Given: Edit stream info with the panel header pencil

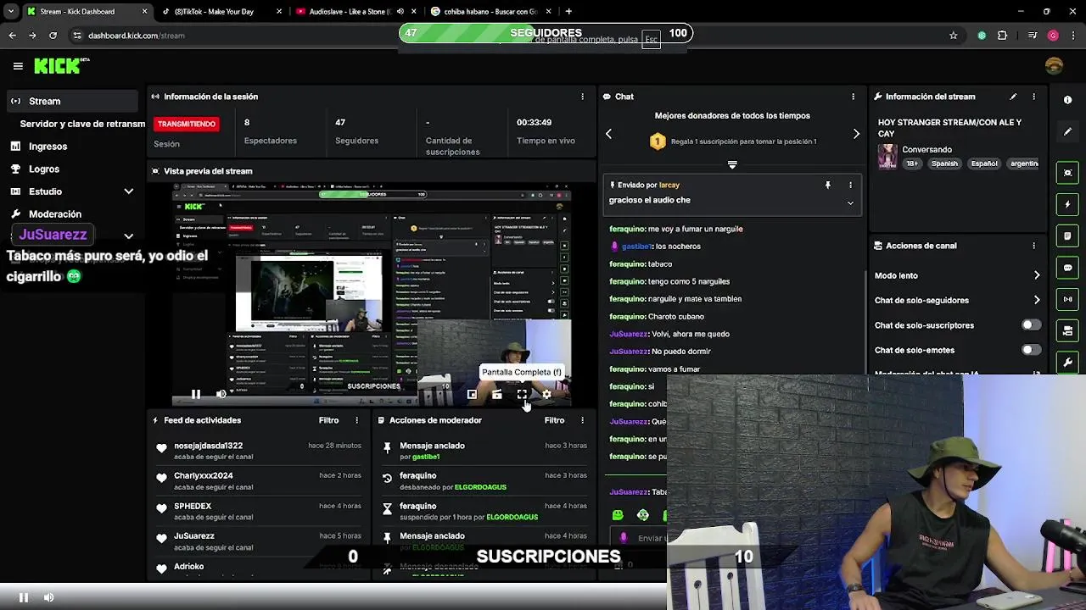Looking at the screenshot, I should tap(1013, 97).
